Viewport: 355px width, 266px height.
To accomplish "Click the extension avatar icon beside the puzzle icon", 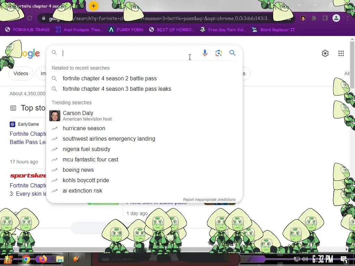I will (x=303, y=18).
